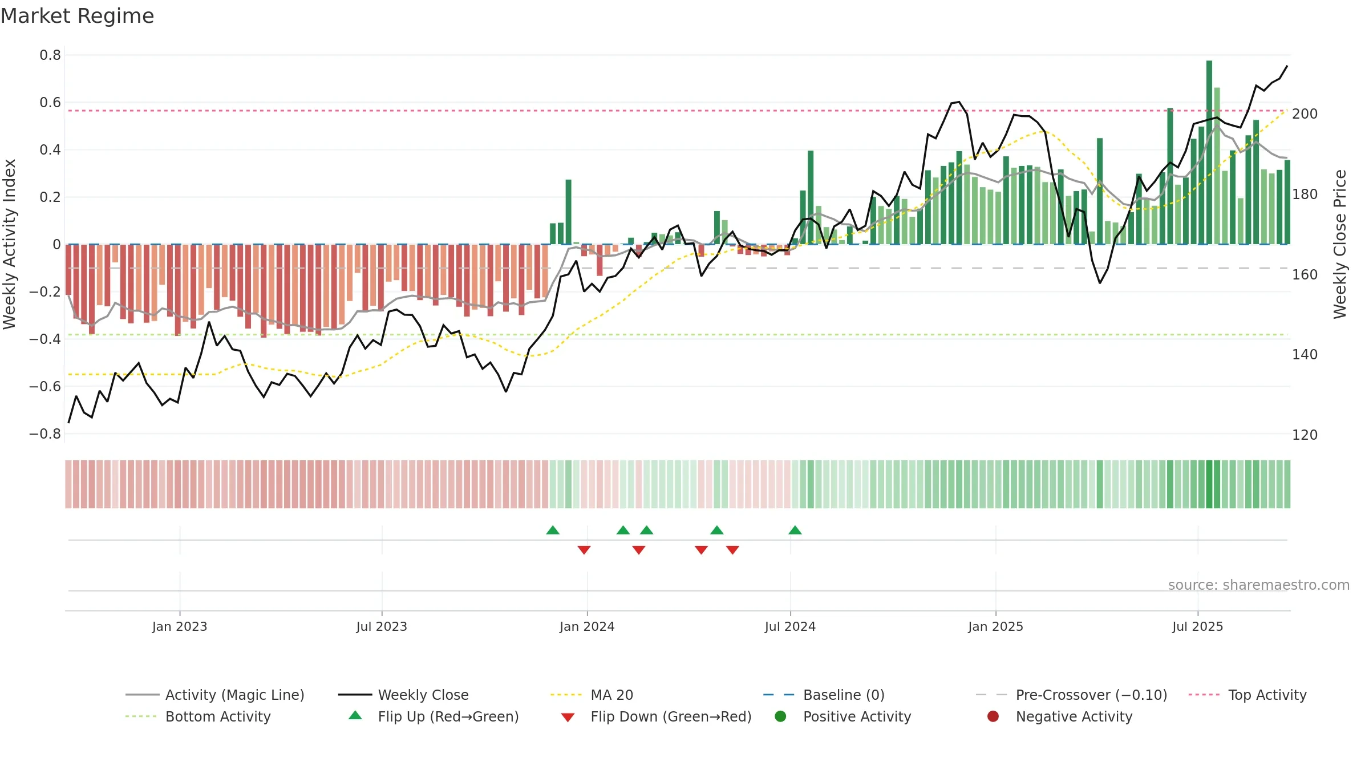Click the Jul 2024 x-axis label
This screenshot has height=770, width=1369.
tap(790, 626)
